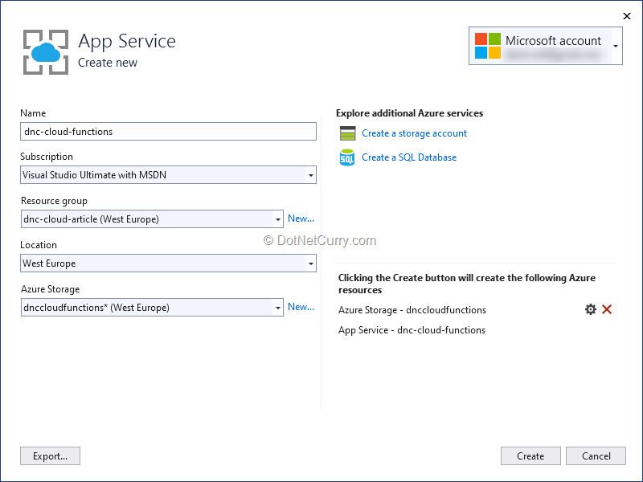
Task: Click the SQL Database icon
Action: [347, 157]
